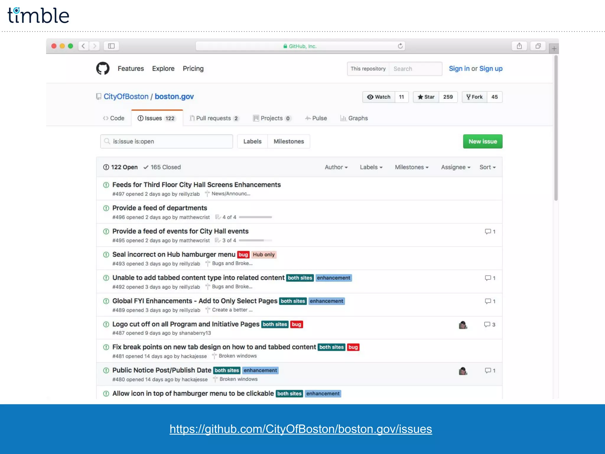Click the assignee avatar on Public Notice issue
This screenshot has width=605, height=454.
(x=463, y=371)
